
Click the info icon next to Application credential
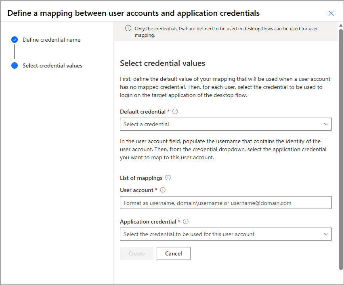coord(186,221)
